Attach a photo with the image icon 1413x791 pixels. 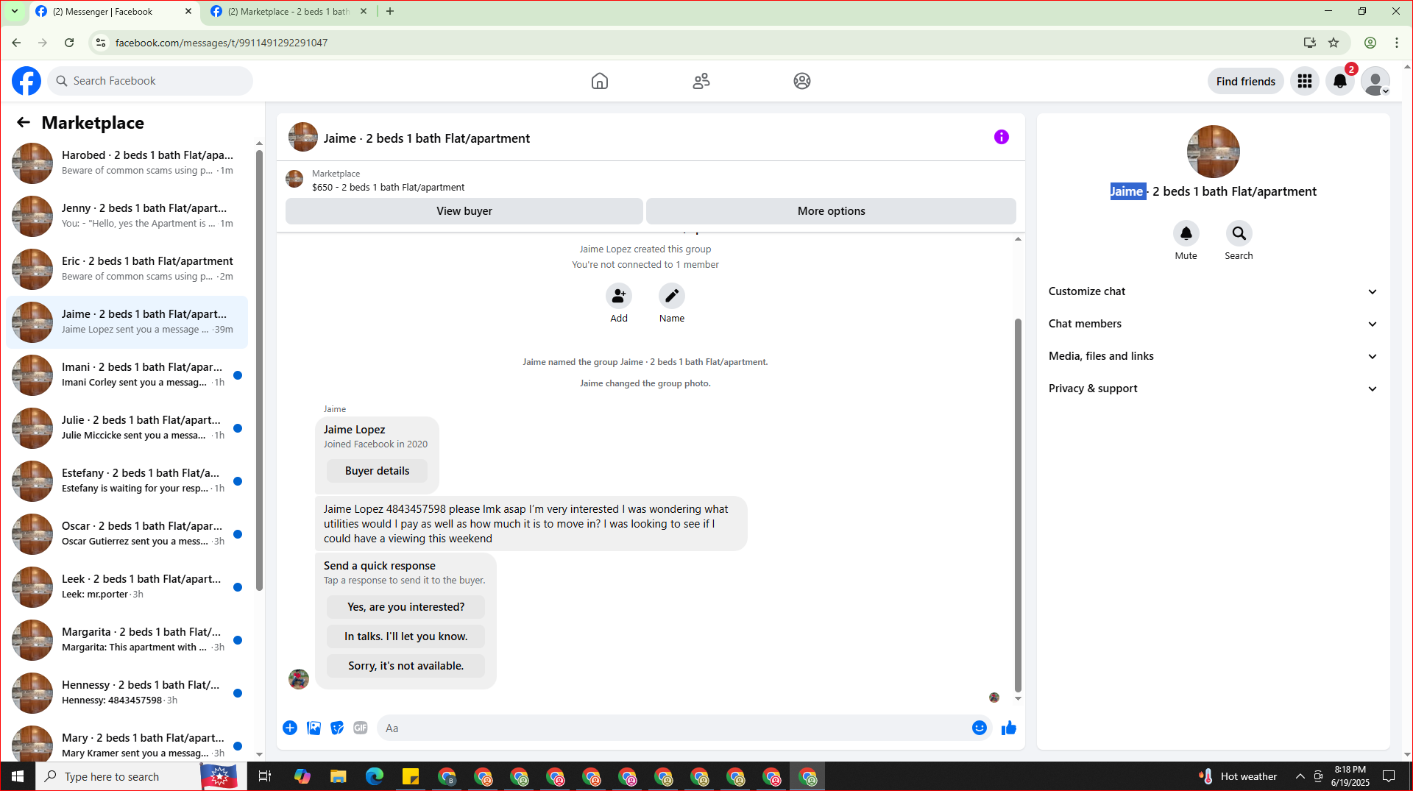[x=314, y=728]
